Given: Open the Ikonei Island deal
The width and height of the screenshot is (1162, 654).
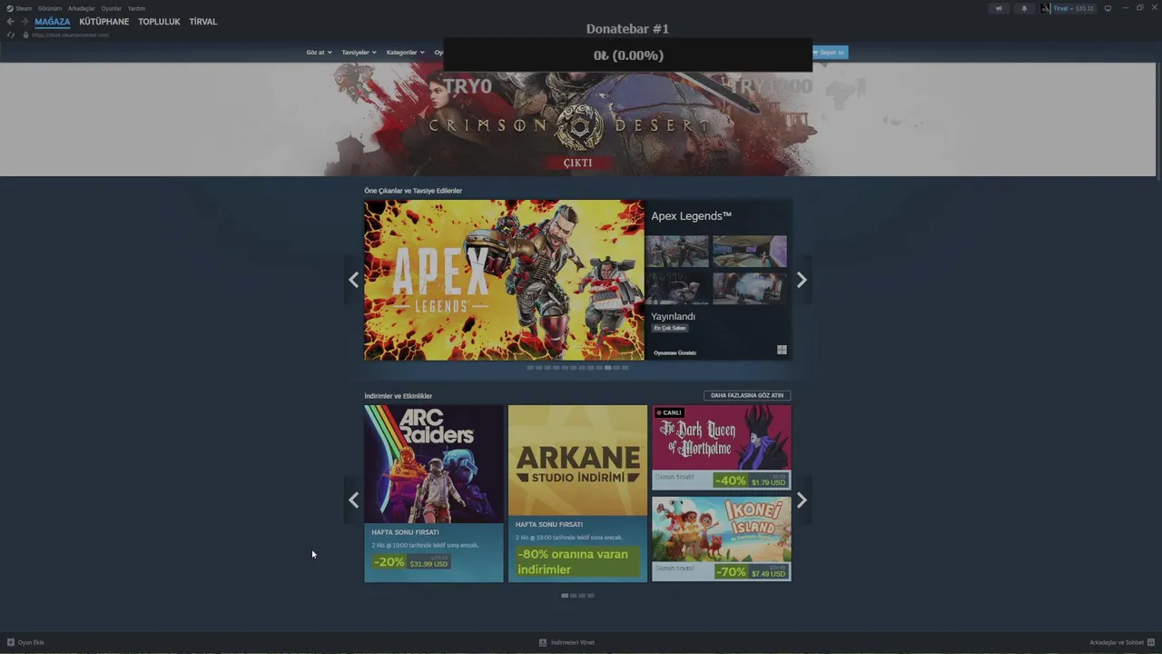Looking at the screenshot, I should [722, 539].
